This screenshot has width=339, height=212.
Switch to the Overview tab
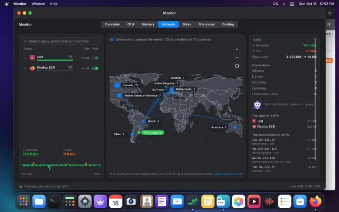(113, 24)
